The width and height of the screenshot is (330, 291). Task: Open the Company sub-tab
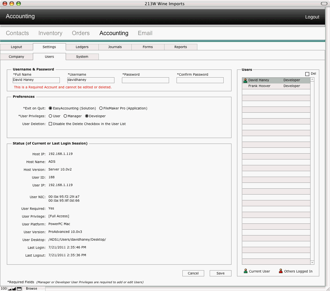(x=16, y=57)
